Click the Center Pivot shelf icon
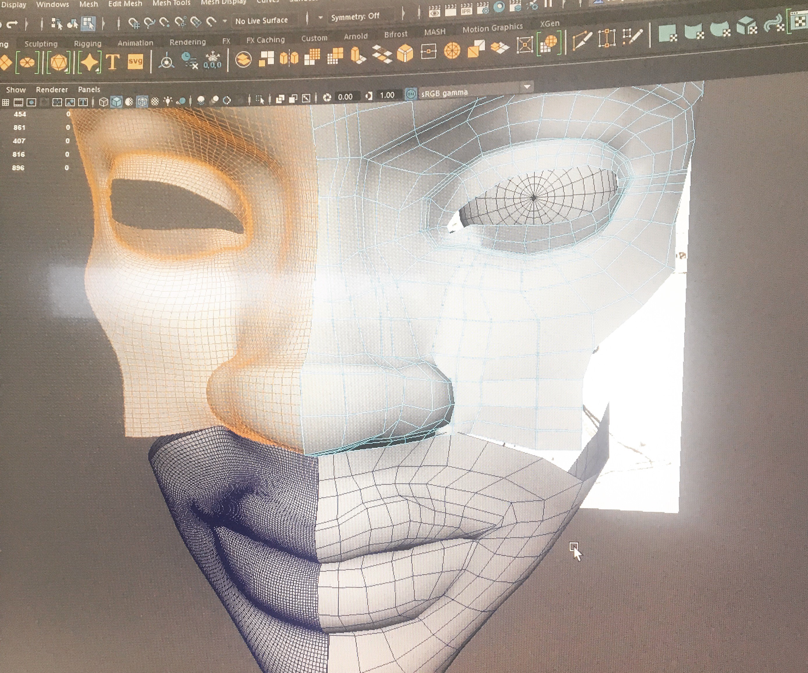 (x=166, y=62)
